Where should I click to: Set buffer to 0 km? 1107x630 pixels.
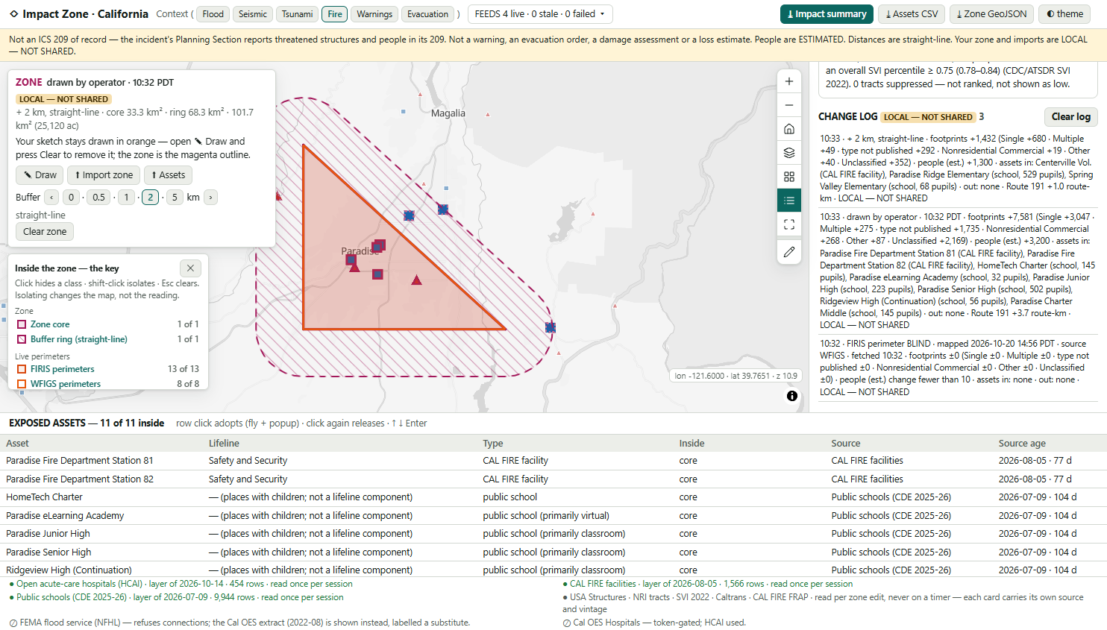click(72, 197)
